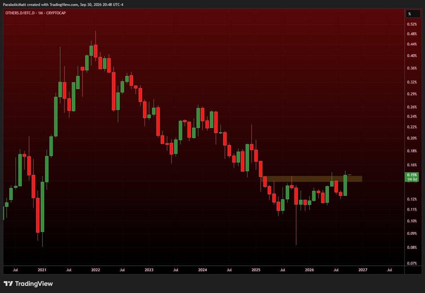This screenshot has width=425, height=293.
Task: Click the 0.52% price axis label
Action: 412,24
